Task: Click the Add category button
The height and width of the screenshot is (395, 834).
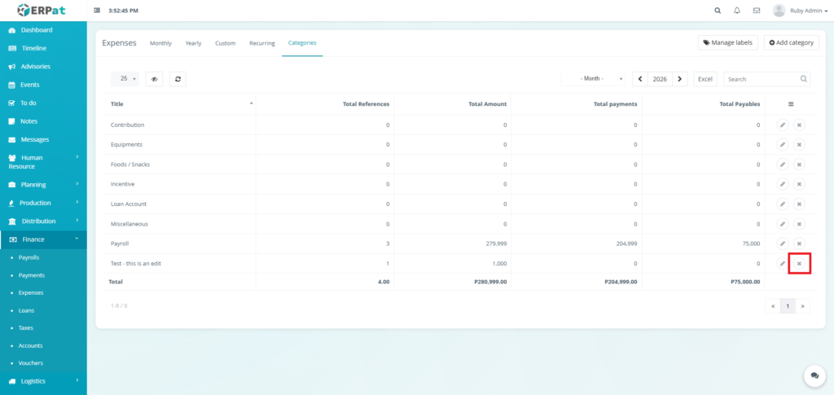Action: (791, 42)
